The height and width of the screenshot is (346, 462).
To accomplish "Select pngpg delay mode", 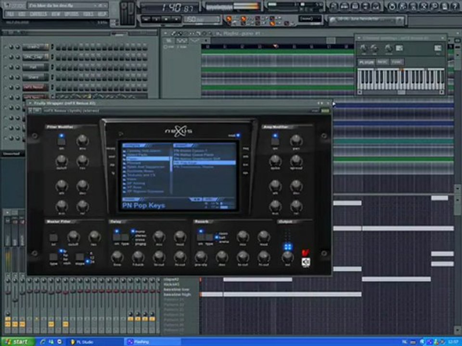I will click(140, 244).
